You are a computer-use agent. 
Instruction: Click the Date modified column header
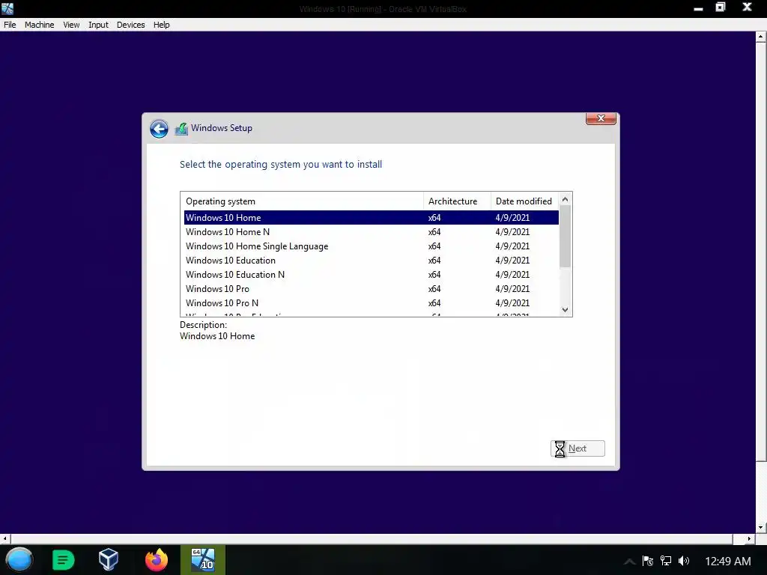click(525, 201)
